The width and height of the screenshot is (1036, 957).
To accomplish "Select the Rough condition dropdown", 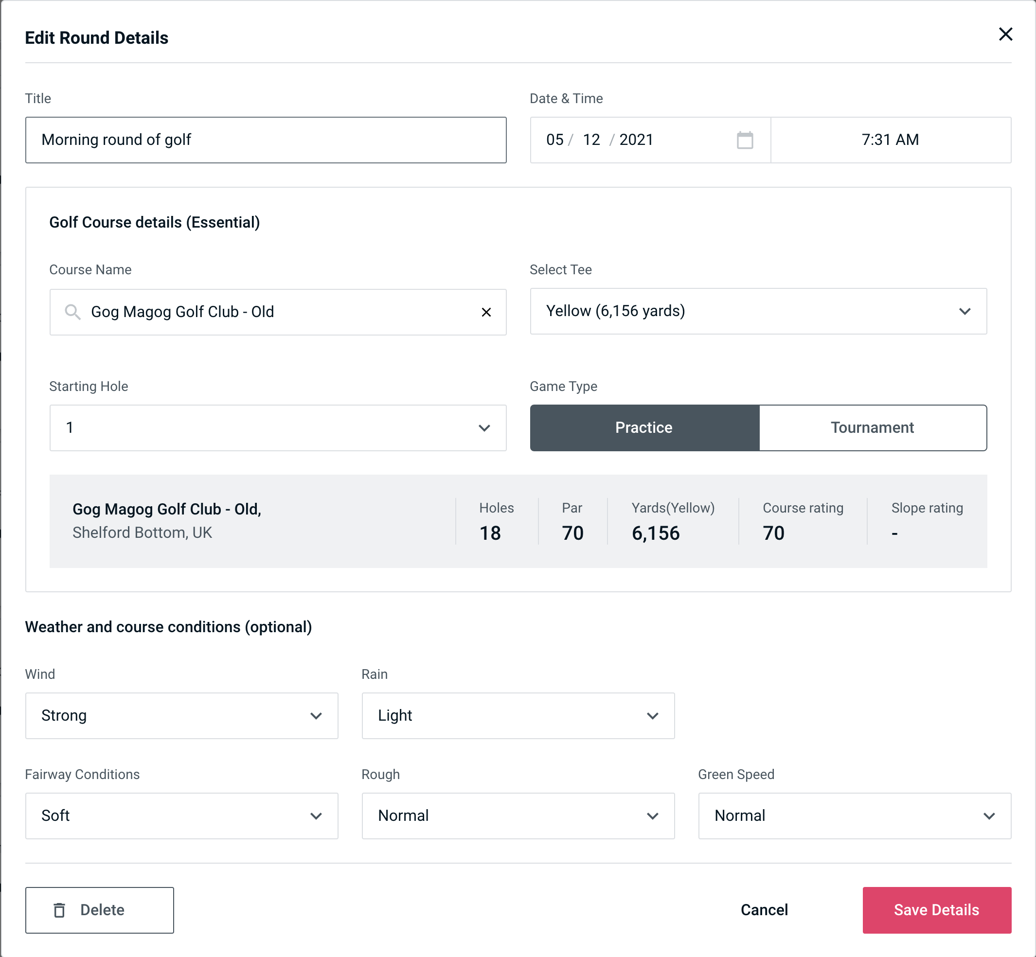I will click(x=519, y=815).
